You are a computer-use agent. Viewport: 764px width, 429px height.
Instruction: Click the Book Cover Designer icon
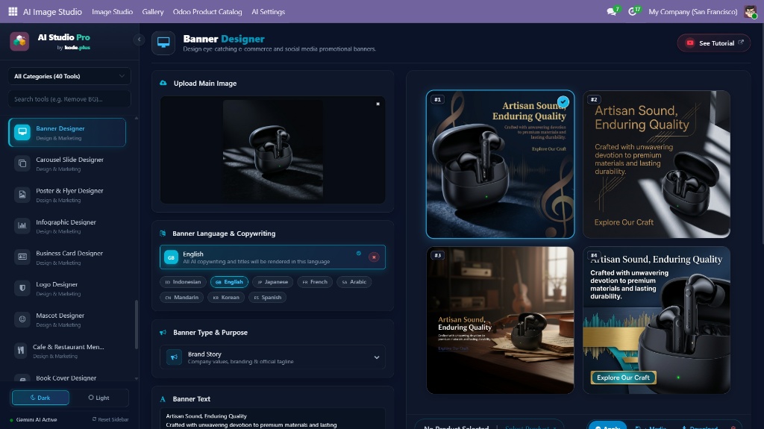pos(22,378)
